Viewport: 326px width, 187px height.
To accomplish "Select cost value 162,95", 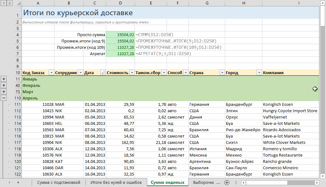I will click(120, 143).
